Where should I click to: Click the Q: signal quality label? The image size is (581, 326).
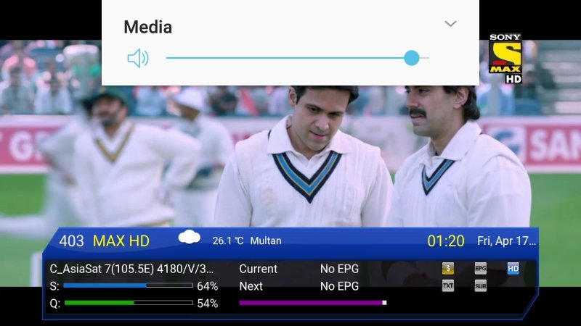point(55,304)
